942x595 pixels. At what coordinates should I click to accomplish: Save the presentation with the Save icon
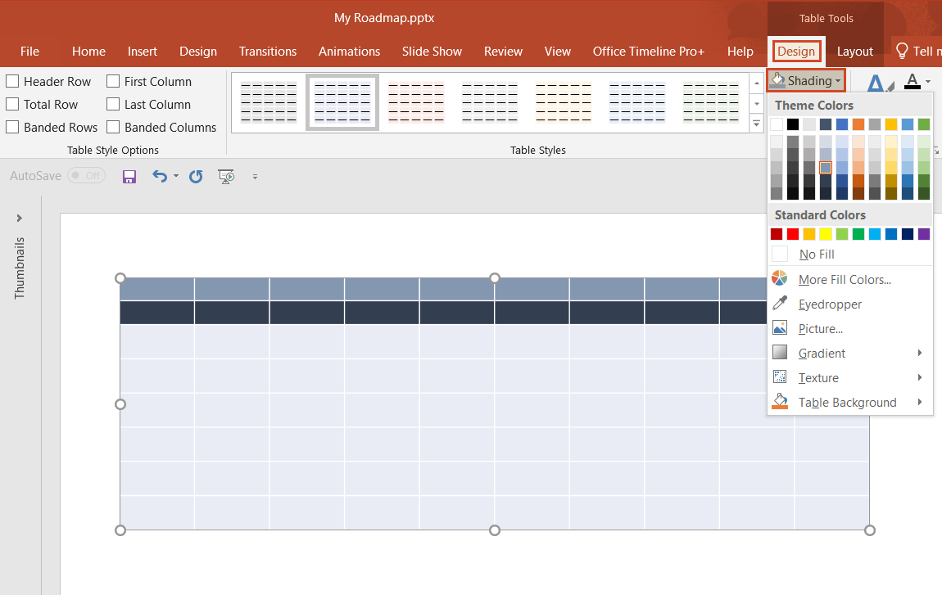(129, 176)
